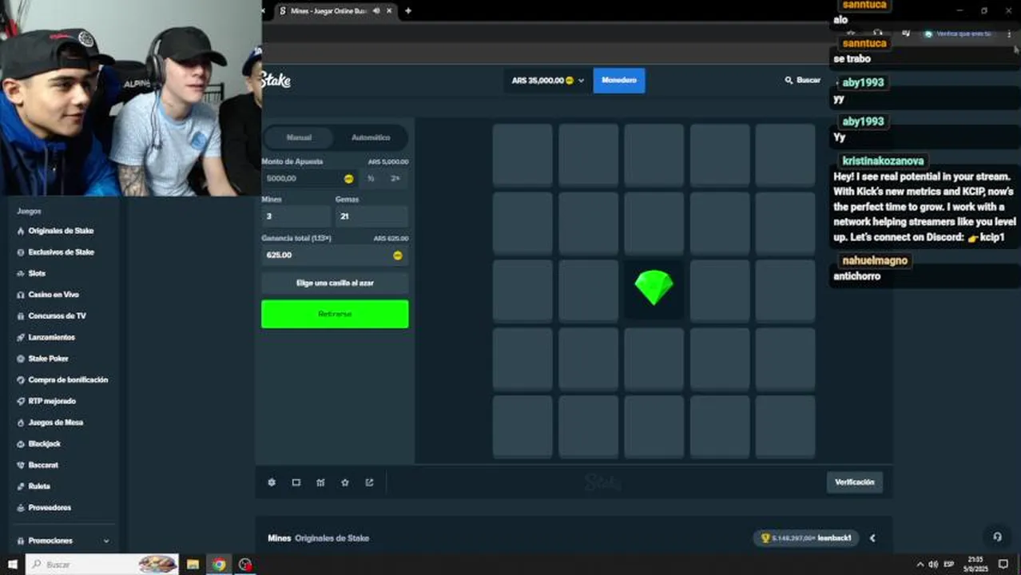Click the revealed green gem tile

coord(654,289)
